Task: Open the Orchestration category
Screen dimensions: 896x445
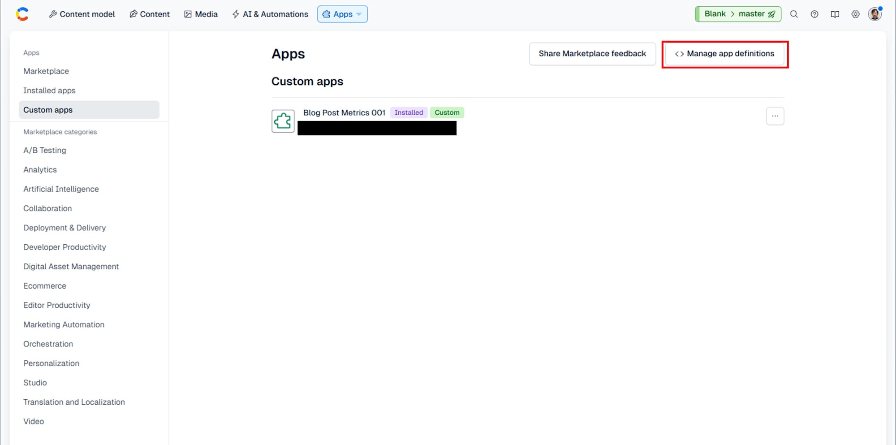Action: point(48,344)
